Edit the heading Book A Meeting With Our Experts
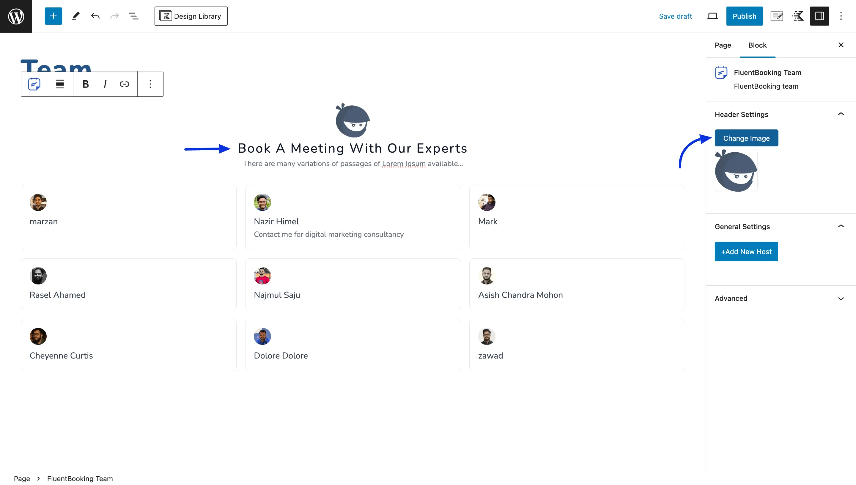This screenshot has height=485, width=856. (353, 148)
